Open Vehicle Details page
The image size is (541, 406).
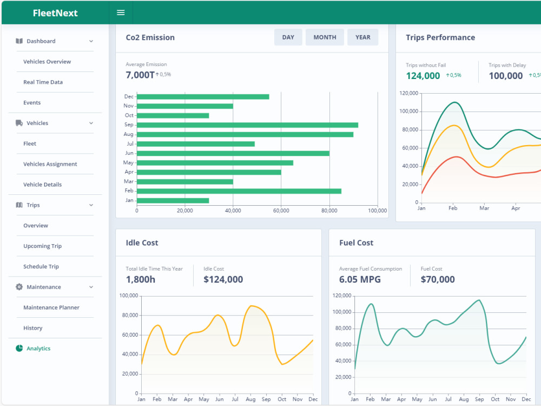click(42, 185)
